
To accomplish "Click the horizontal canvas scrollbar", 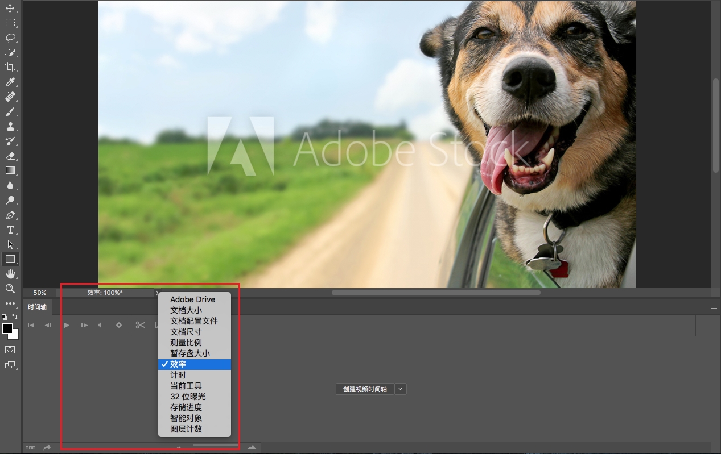I will click(436, 293).
